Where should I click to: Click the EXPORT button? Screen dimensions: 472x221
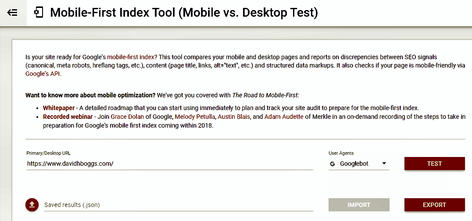tap(434, 205)
